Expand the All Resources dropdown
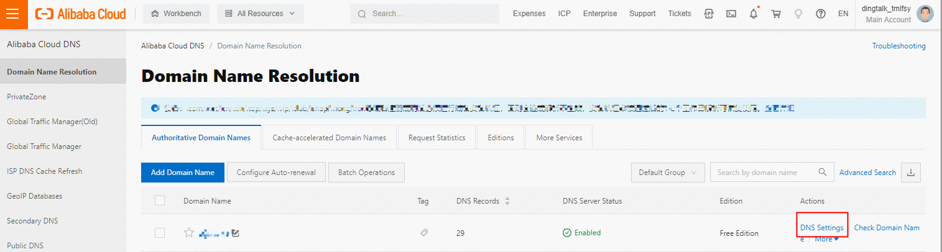The width and height of the screenshot is (942, 252). pyautogui.click(x=261, y=14)
